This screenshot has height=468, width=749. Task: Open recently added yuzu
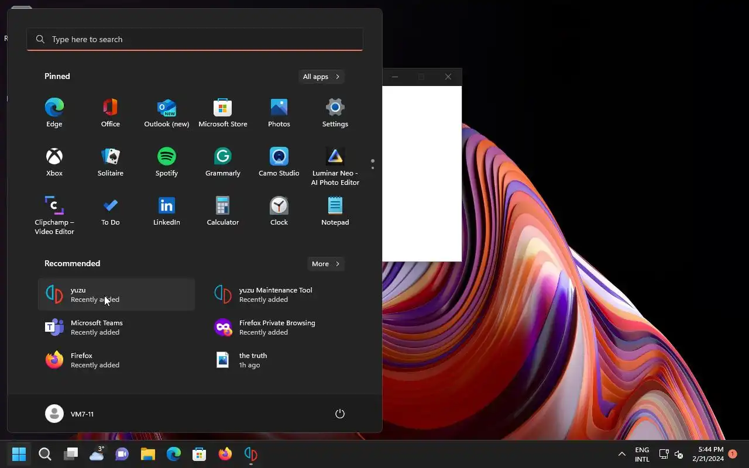116,294
